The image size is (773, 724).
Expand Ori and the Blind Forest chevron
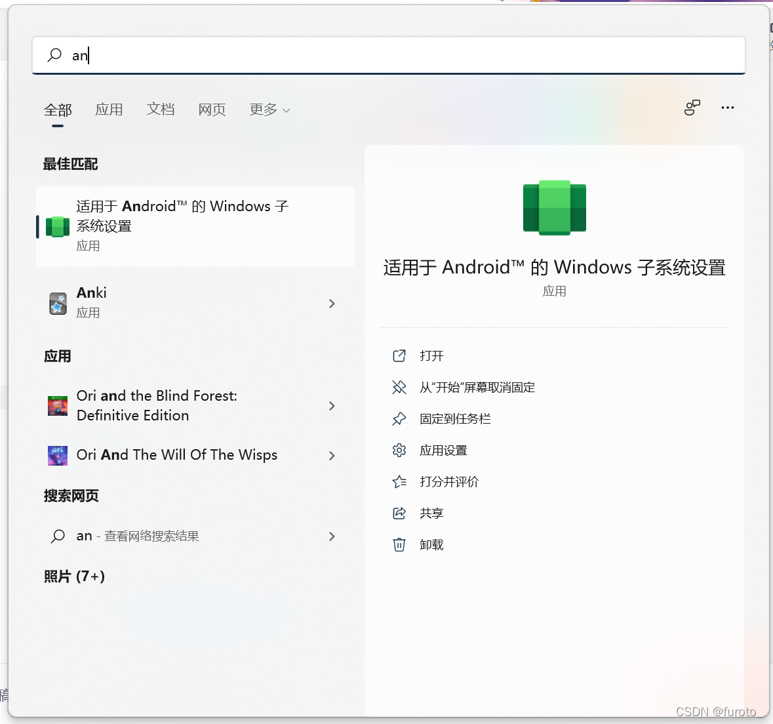click(332, 406)
